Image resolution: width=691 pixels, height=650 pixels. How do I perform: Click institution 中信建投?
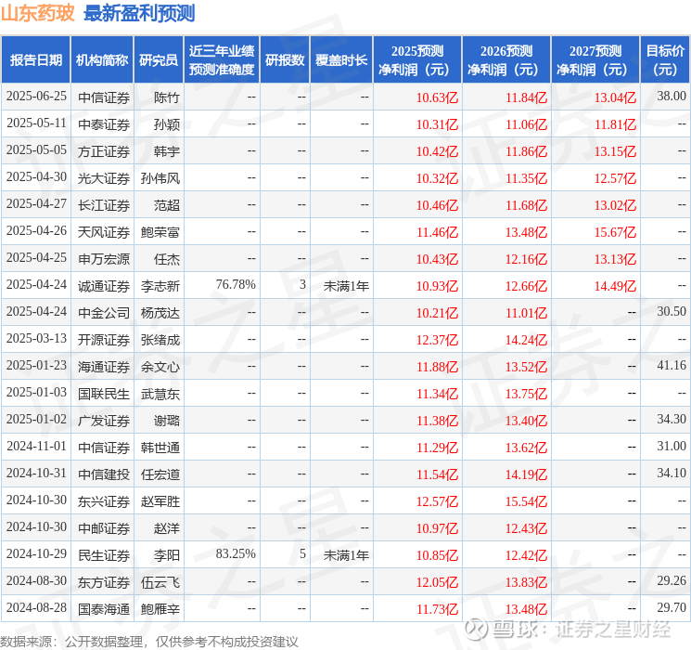[x=104, y=474]
